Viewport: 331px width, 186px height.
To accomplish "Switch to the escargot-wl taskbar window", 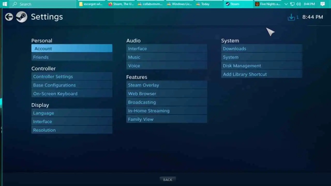I will point(92,4).
